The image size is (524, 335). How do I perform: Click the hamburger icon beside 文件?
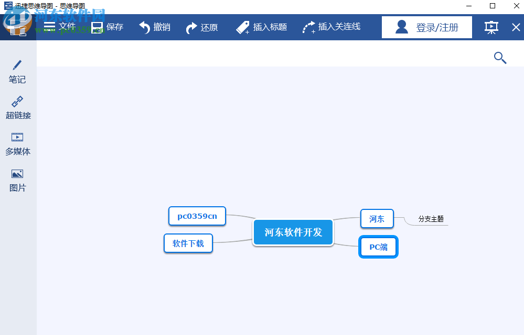48,26
